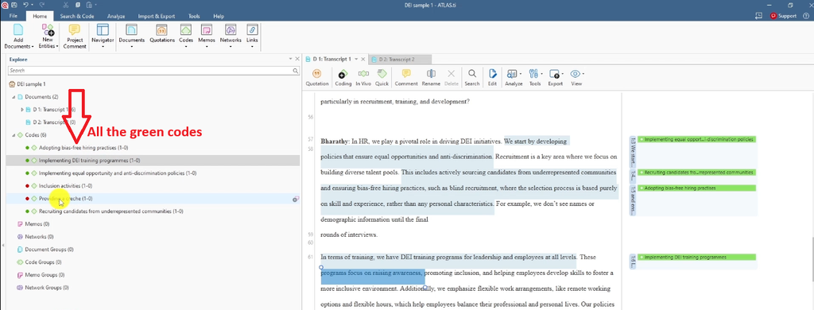Close the Explore panel

click(x=297, y=59)
